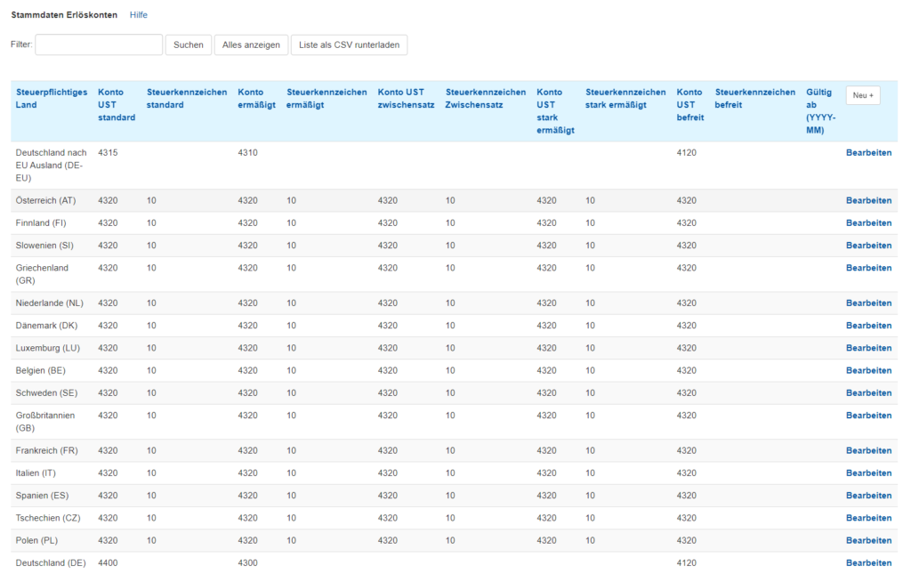Edit the Deutschland (DE) row
This screenshot has height=582, width=911.
click(868, 563)
